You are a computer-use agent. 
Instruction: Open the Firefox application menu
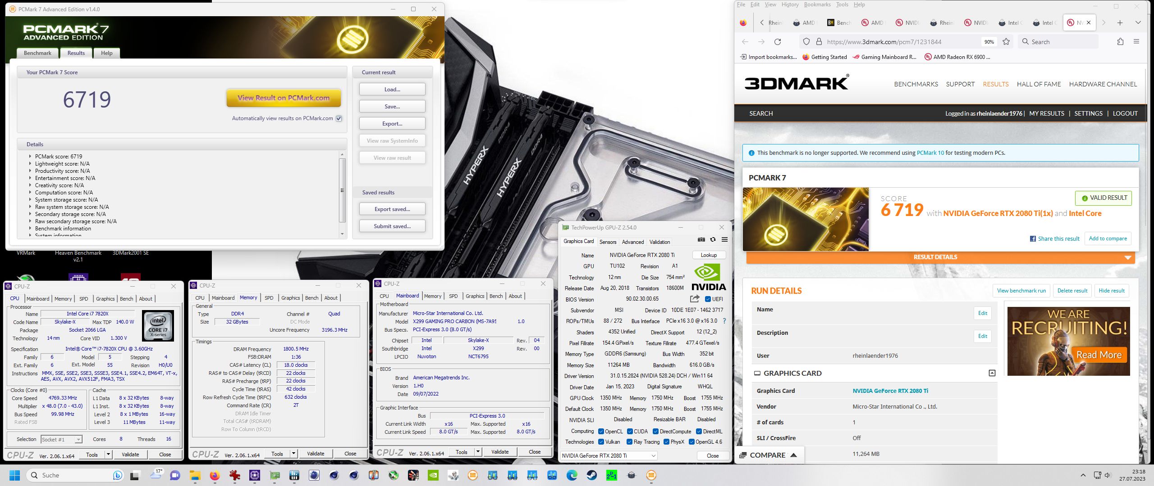1136,42
